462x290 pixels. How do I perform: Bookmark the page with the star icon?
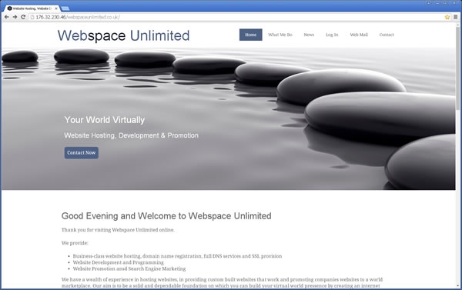point(447,17)
